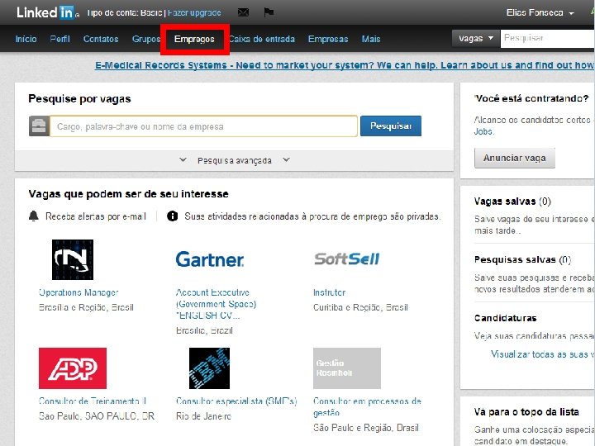
Task: Open the Perfil menu
Action: pos(60,39)
